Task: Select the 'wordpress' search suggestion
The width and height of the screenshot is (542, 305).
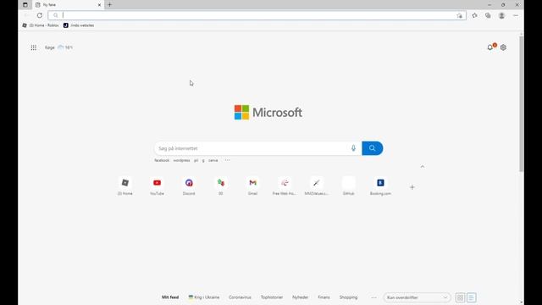Action: click(181, 160)
